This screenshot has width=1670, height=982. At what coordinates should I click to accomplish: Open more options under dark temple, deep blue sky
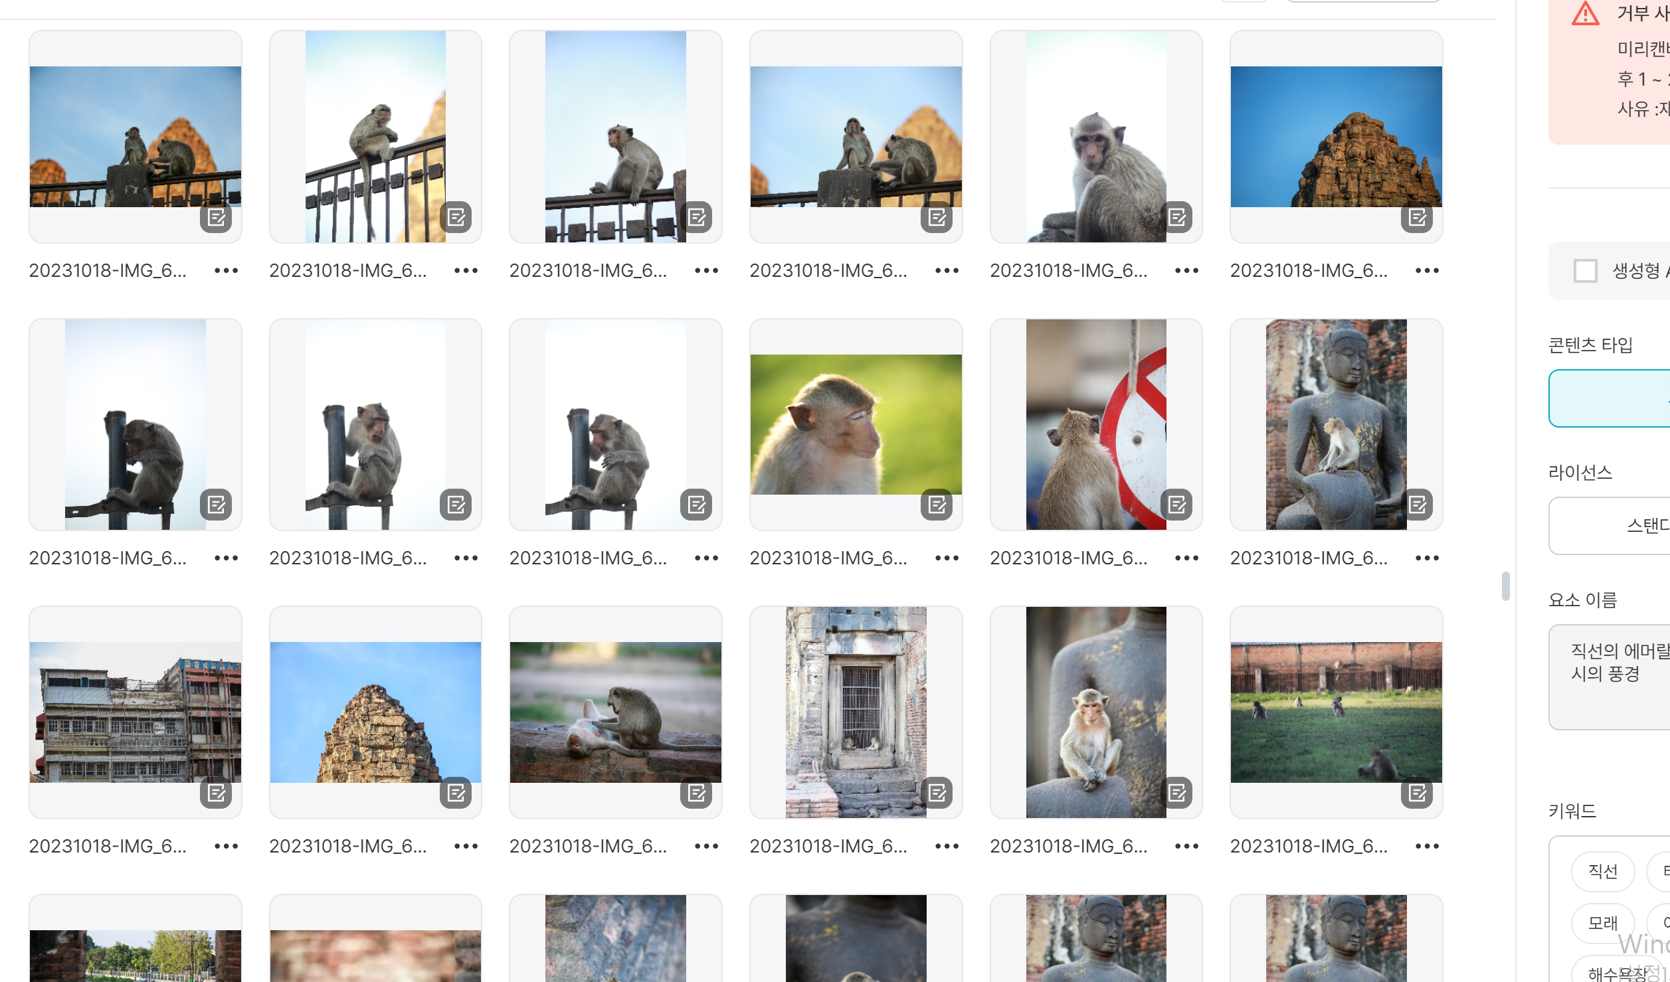tap(1428, 271)
